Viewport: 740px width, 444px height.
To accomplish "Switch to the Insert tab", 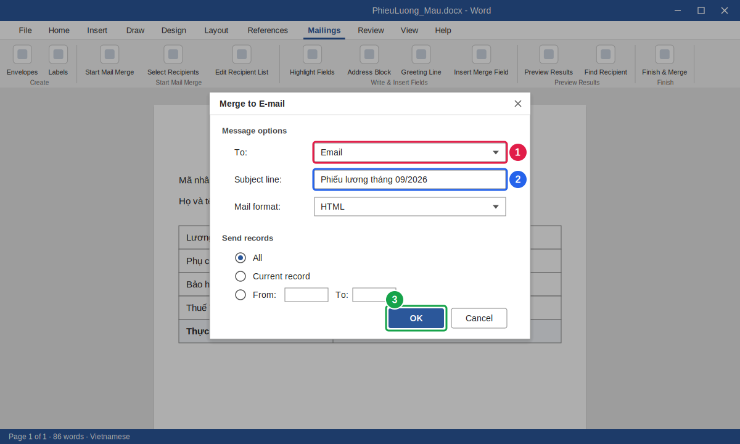I will tap(97, 30).
